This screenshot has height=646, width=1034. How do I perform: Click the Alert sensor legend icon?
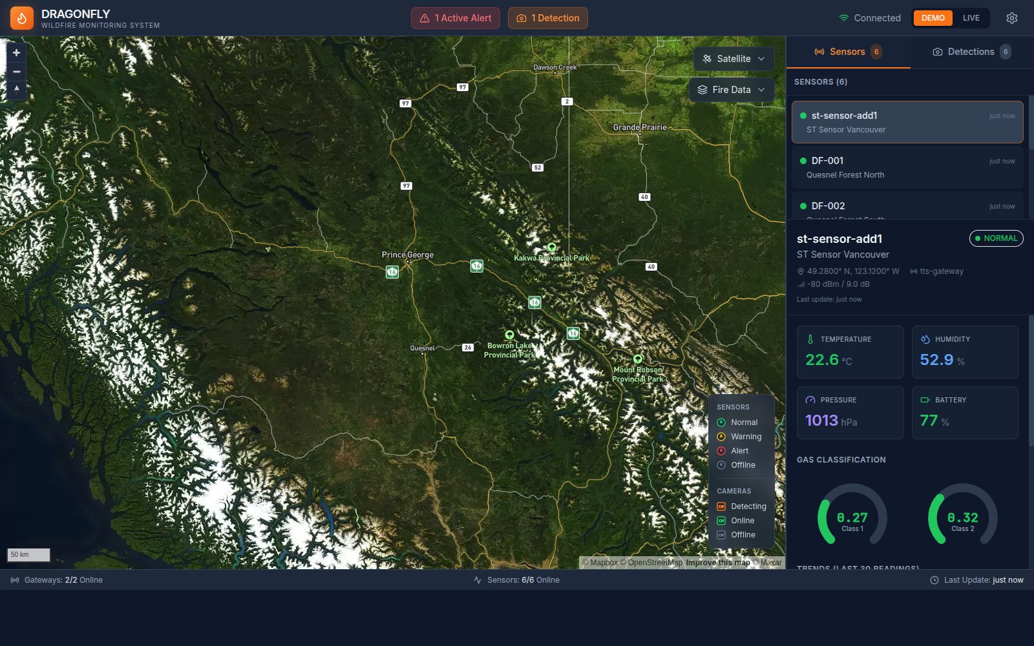pos(722,451)
